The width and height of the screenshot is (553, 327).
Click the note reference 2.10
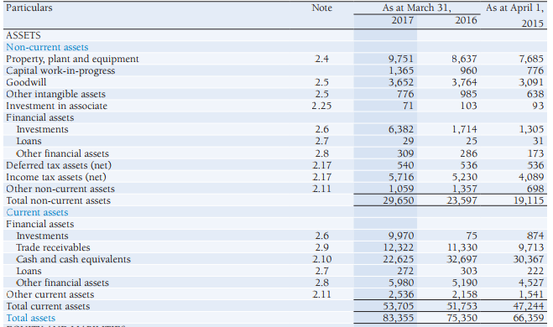pos(321,259)
